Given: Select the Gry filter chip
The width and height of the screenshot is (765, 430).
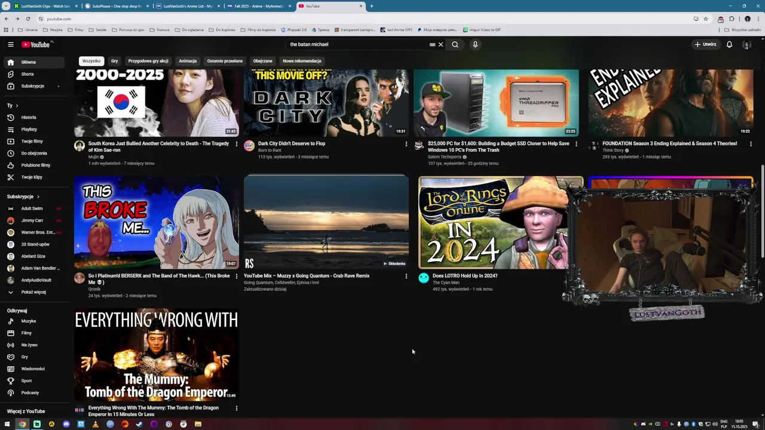Looking at the screenshot, I should click(x=114, y=61).
